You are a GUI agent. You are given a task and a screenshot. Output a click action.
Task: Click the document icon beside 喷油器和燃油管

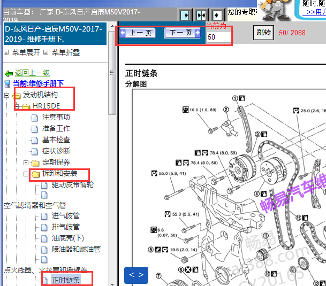click(x=44, y=250)
